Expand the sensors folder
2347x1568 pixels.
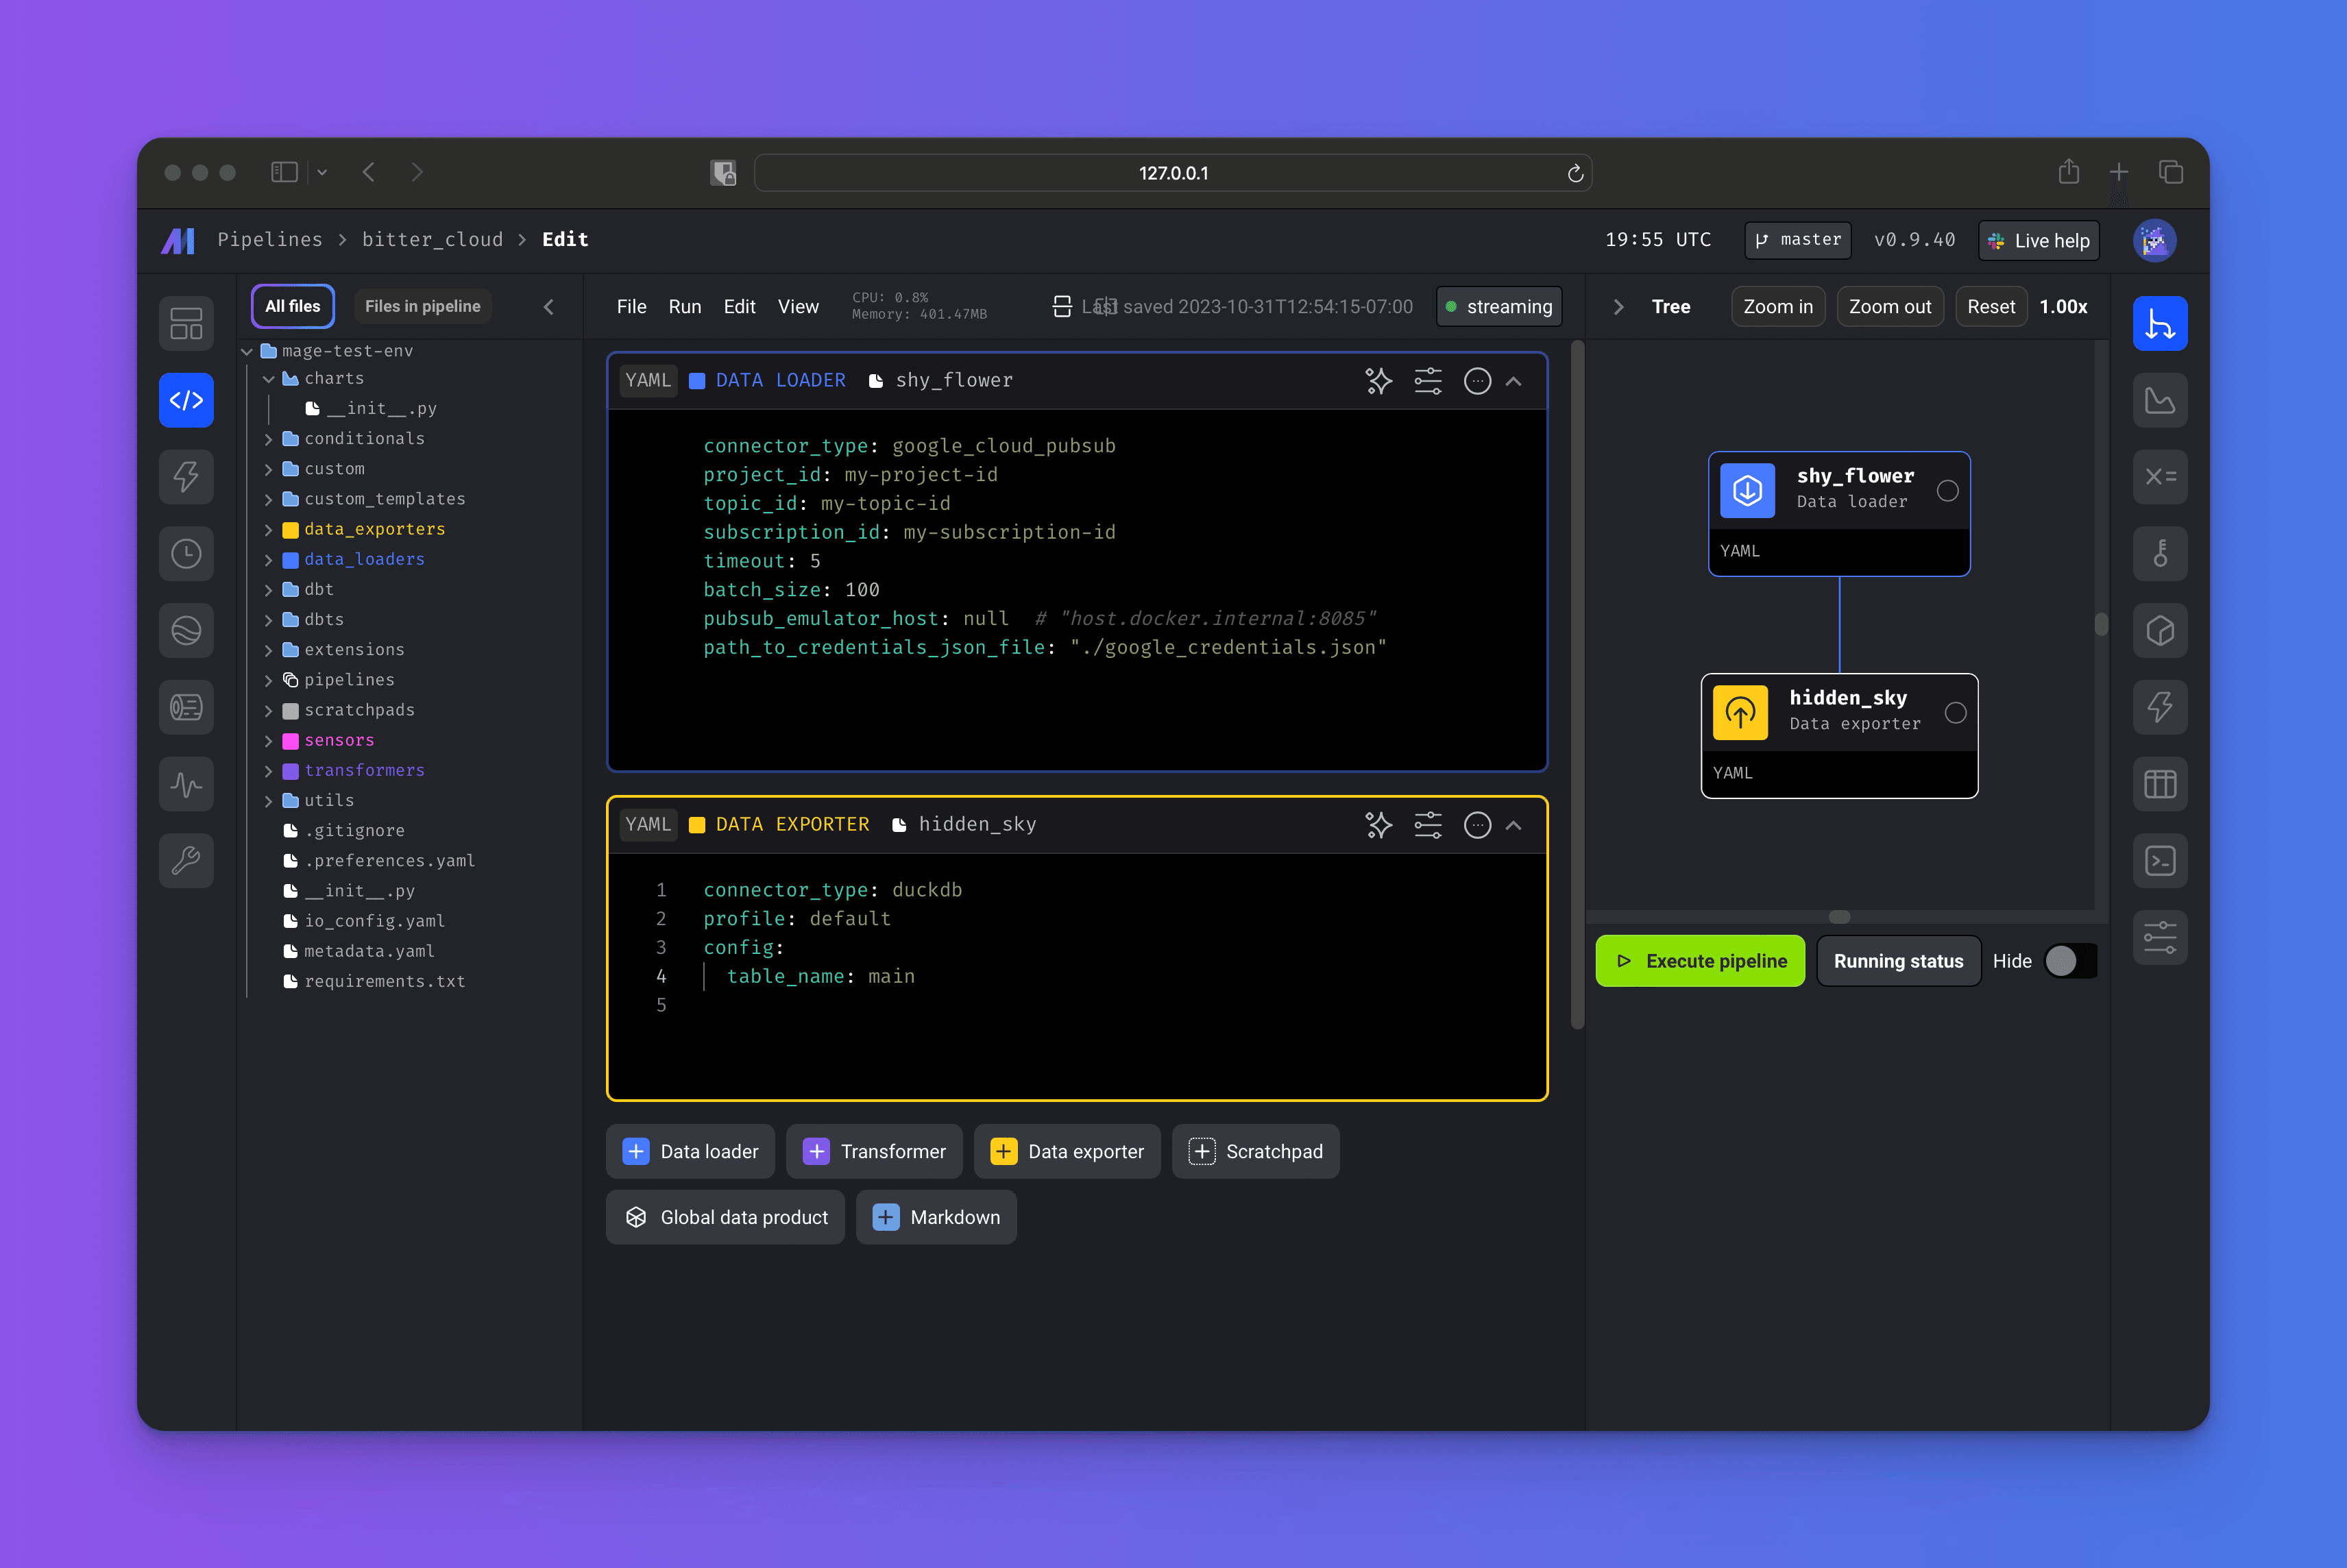[269, 741]
